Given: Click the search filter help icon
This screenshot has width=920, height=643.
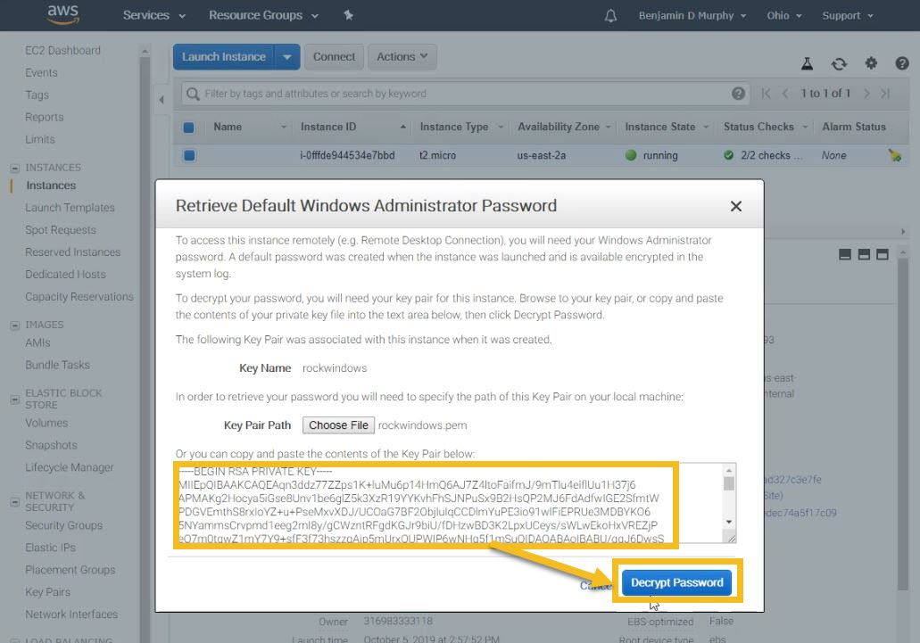Looking at the screenshot, I should (738, 94).
